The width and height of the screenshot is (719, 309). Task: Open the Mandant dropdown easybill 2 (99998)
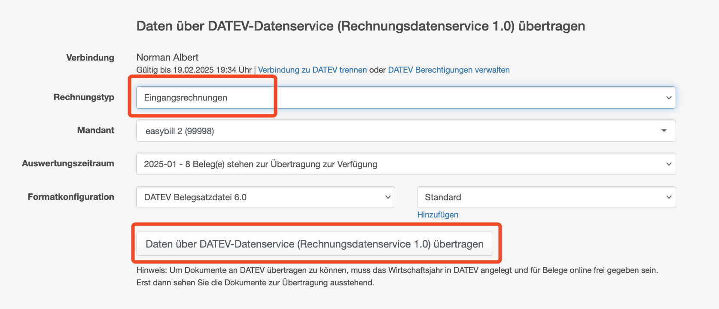406,131
